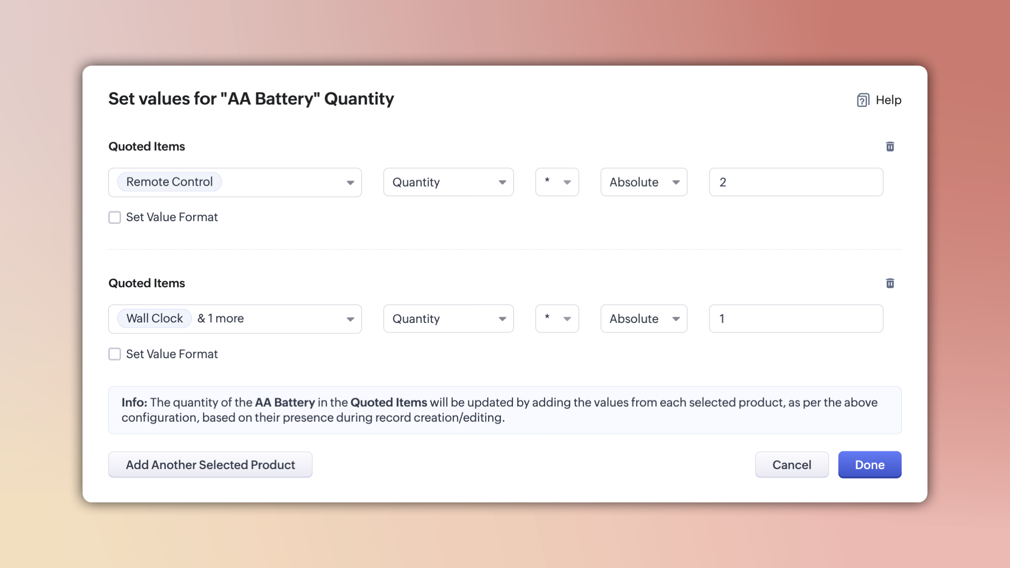Click the value field containing 2
The height and width of the screenshot is (568, 1010).
[796, 182]
